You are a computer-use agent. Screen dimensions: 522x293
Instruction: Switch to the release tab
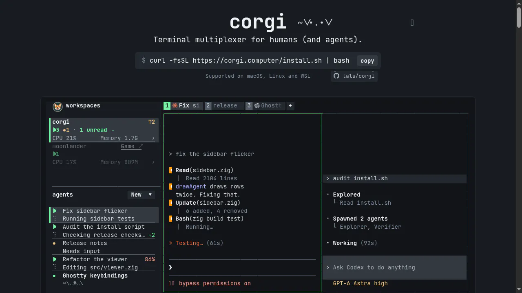(224, 105)
